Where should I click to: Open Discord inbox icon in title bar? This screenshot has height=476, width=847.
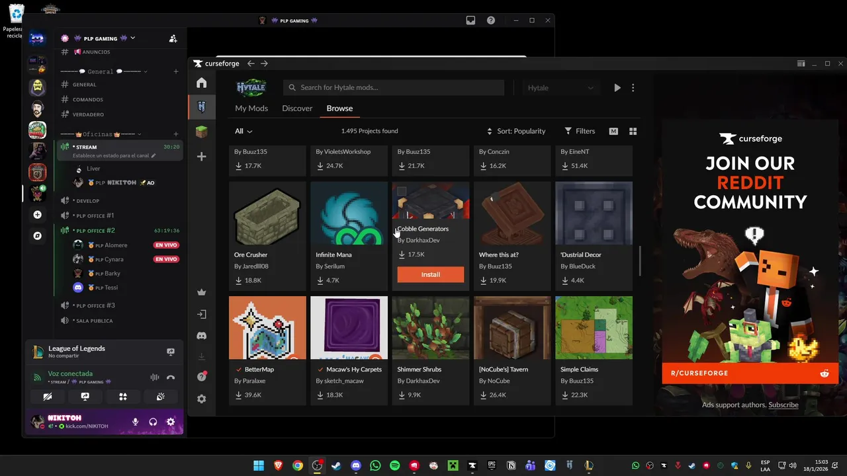coord(470,20)
